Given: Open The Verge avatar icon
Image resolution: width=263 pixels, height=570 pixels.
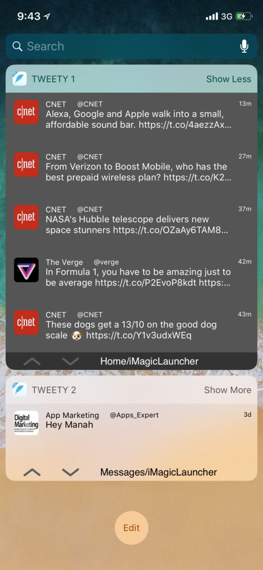Looking at the screenshot, I should coord(26,270).
